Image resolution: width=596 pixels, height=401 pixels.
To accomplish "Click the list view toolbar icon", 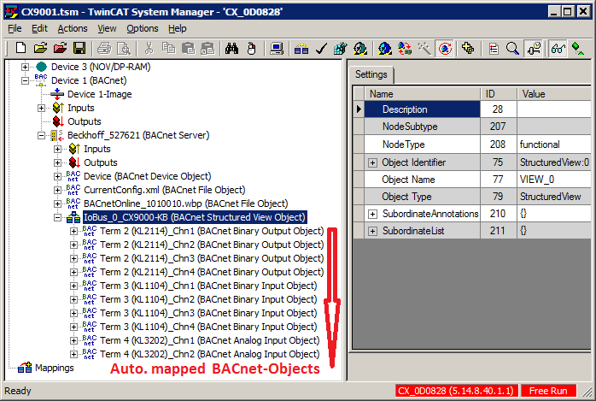I will point(494,49).
